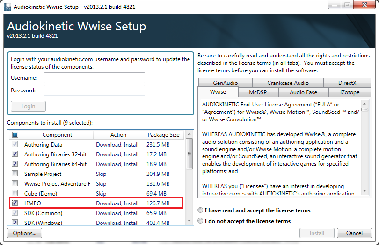379x245 pixels.
Task: Sort by the Component column header
Action: [x=57, y=134]
